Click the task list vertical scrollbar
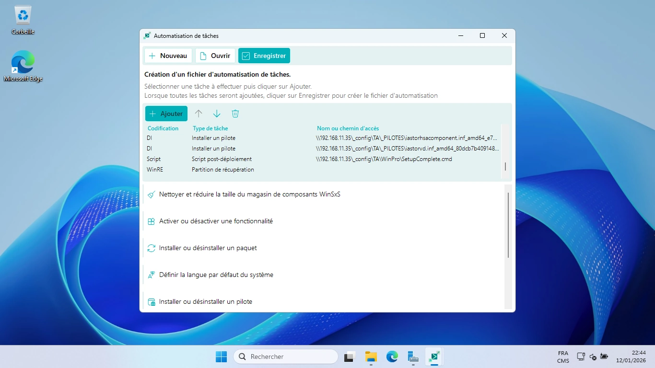The height and width of the screenshot is (368, 655). pos(508,225)
